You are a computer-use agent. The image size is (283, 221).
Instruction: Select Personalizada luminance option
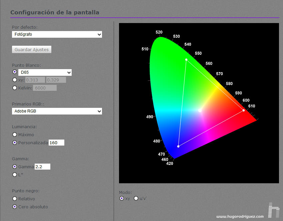click(14, 143)
